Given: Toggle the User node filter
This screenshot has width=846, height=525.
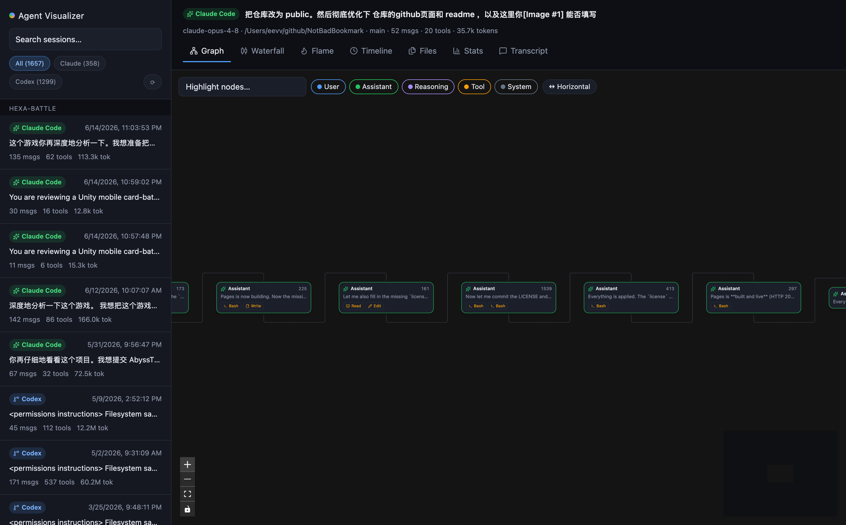Looking at the screenshot, I should [x=328, y=87].
